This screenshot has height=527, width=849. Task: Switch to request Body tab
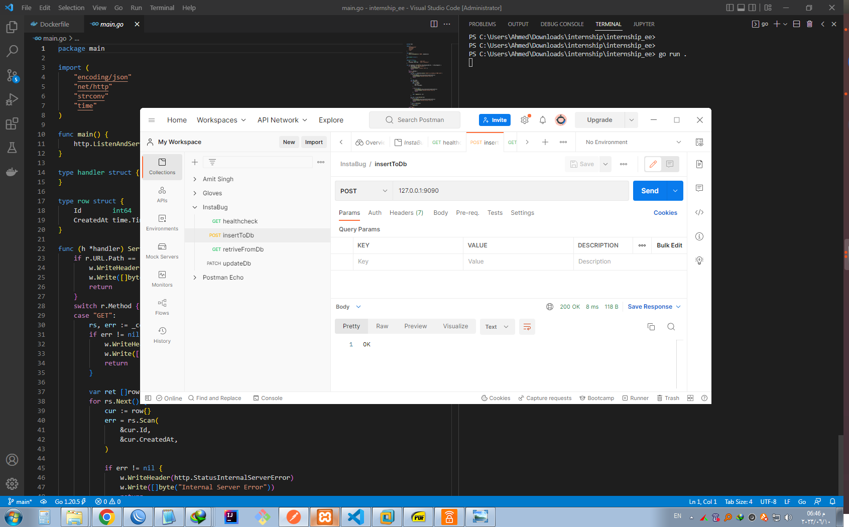click(441, 213)
